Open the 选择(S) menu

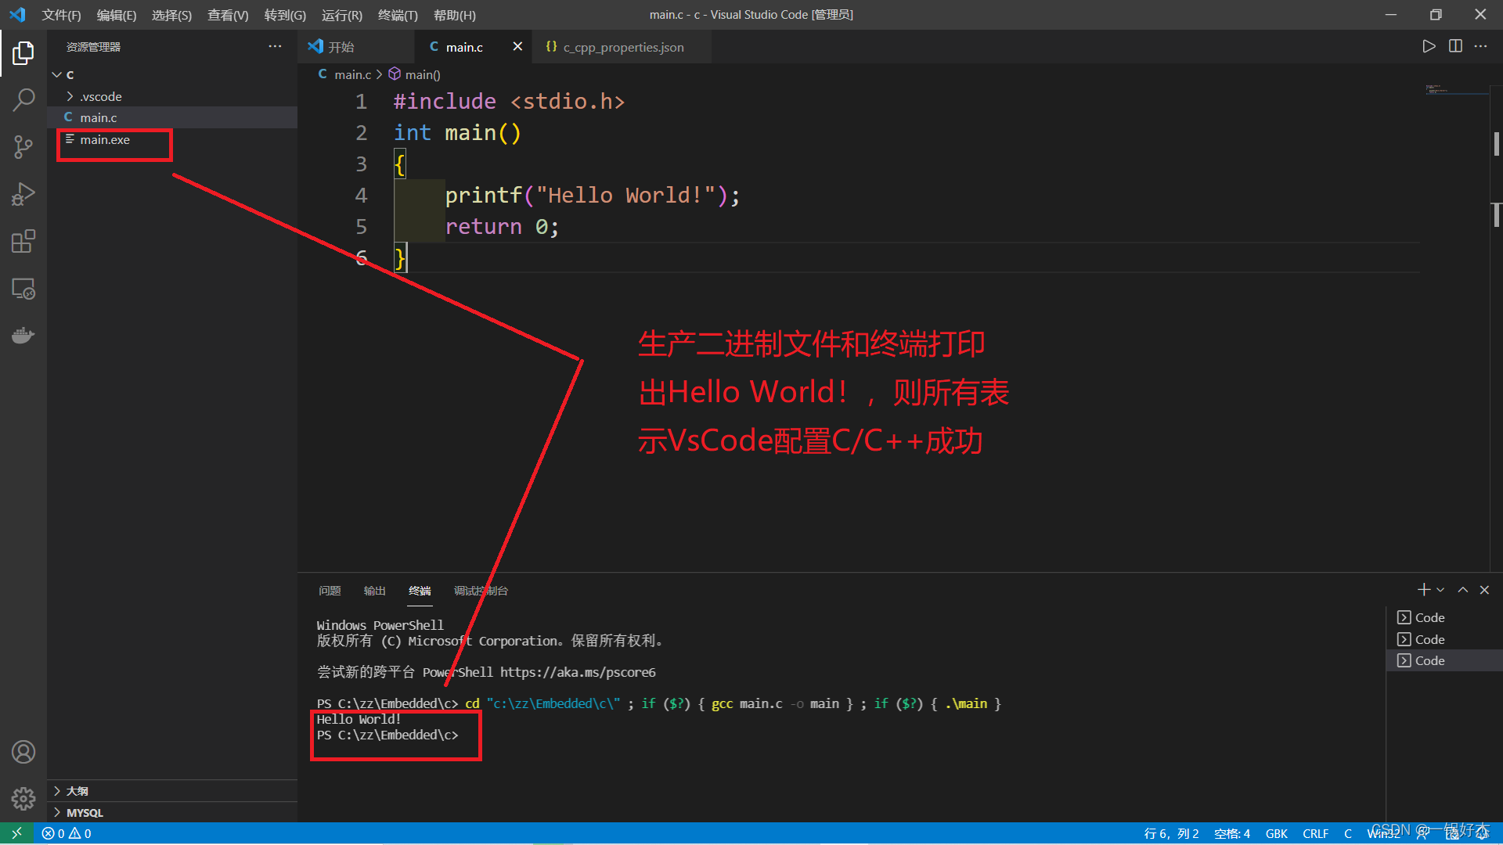click(x=171, y=15)
